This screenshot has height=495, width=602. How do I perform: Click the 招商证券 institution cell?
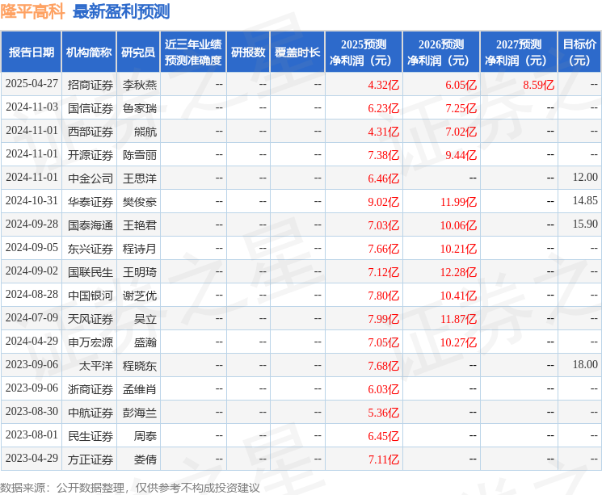[x=91, y=85]
